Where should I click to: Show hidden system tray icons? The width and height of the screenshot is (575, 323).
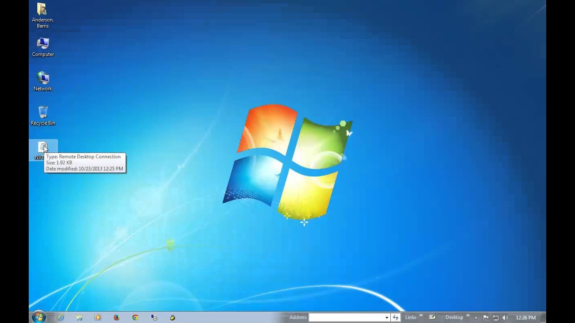(476, 318)
